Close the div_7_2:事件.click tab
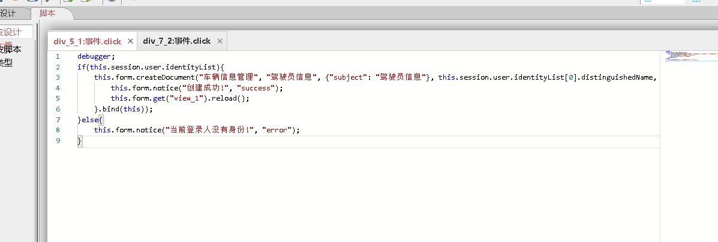The height and width of the screenshot is (242, 718). click(220, 41)
